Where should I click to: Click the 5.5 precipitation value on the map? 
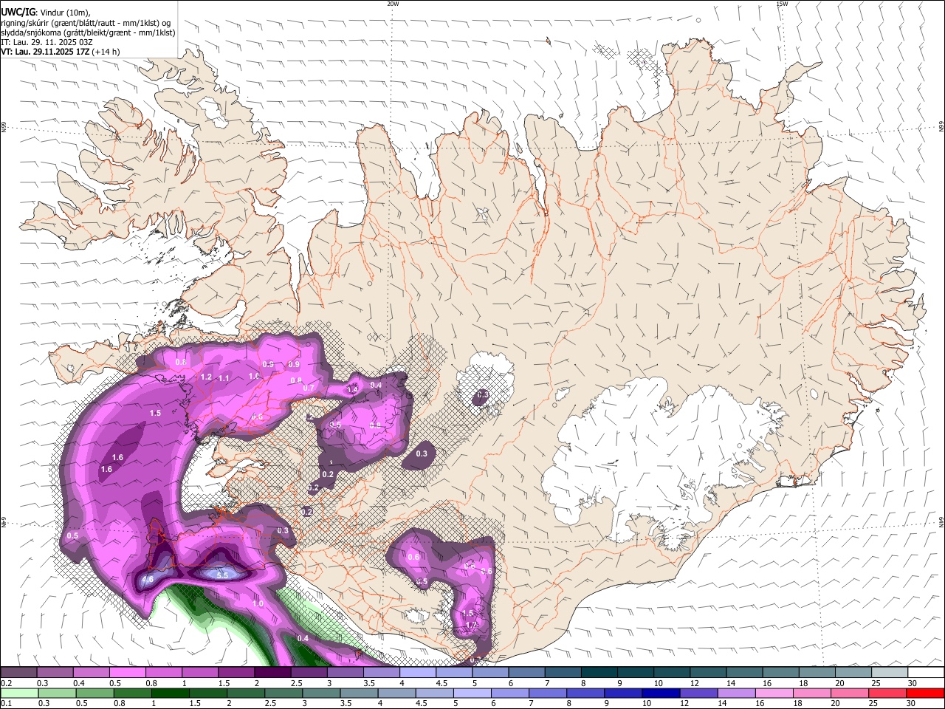[222, 575]
